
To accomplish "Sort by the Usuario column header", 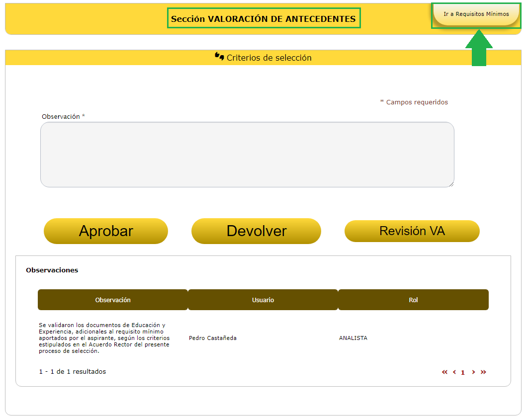I will (x=263, y=300).
